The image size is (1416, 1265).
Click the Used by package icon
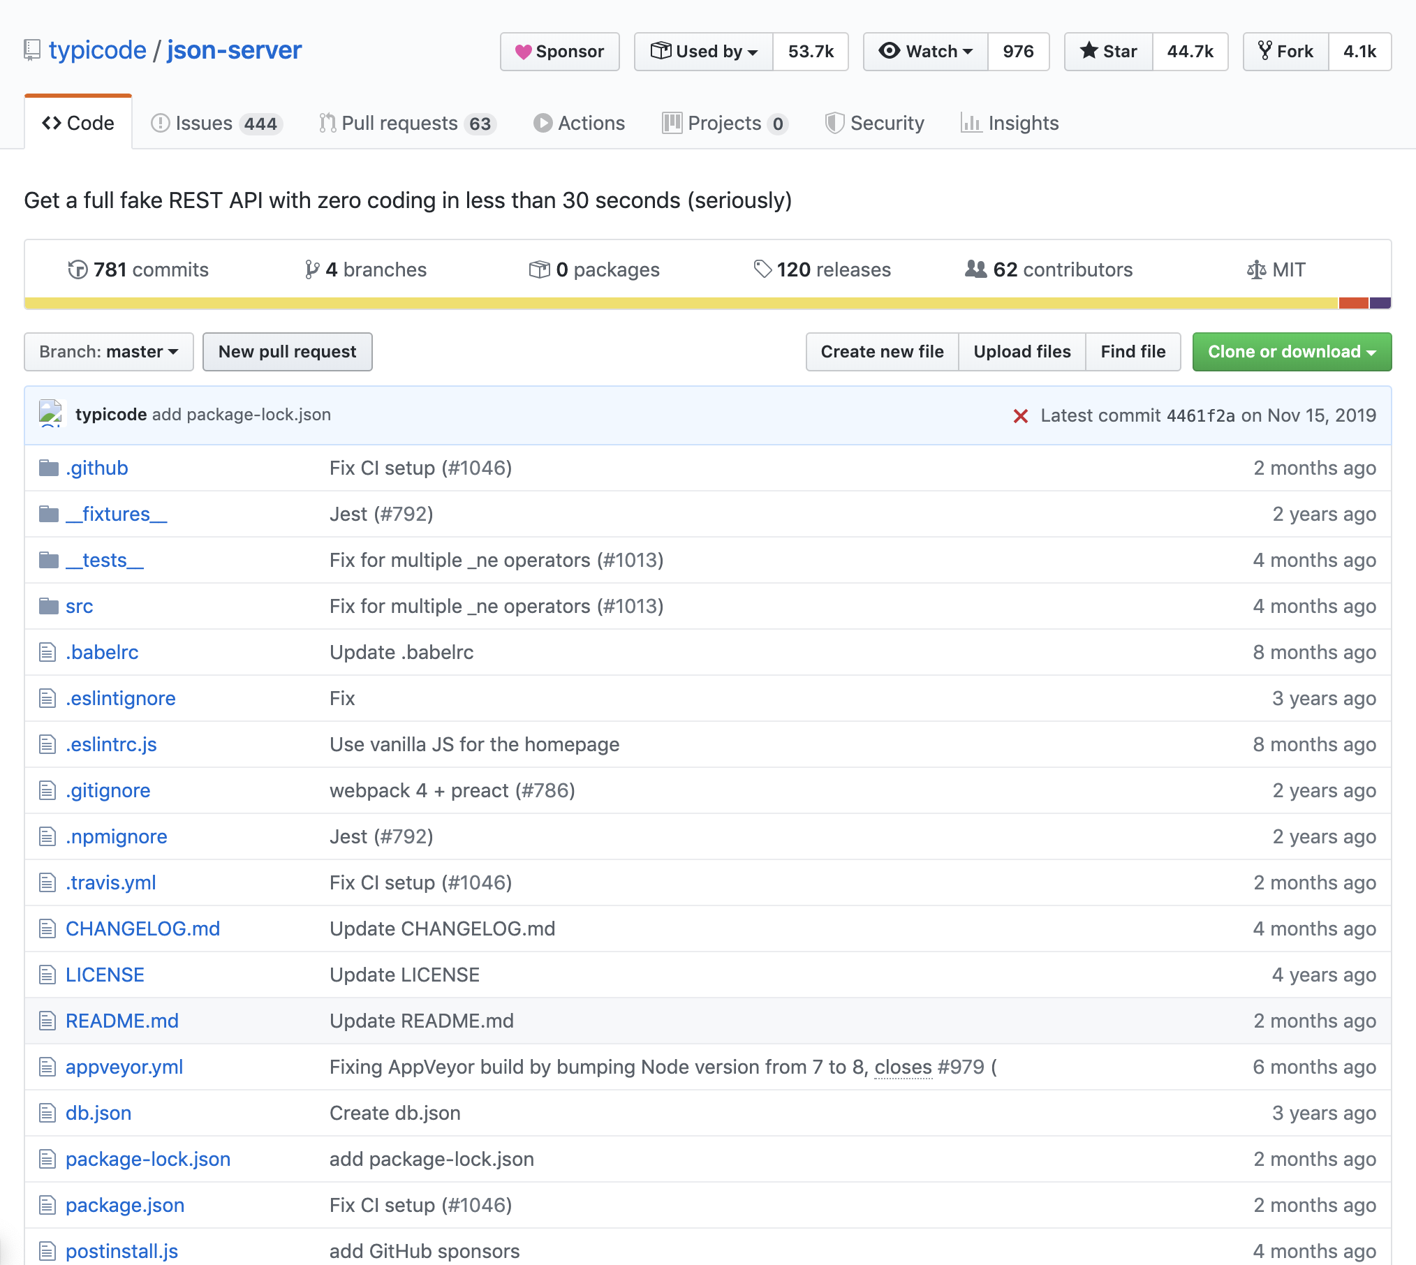[661, 50]
